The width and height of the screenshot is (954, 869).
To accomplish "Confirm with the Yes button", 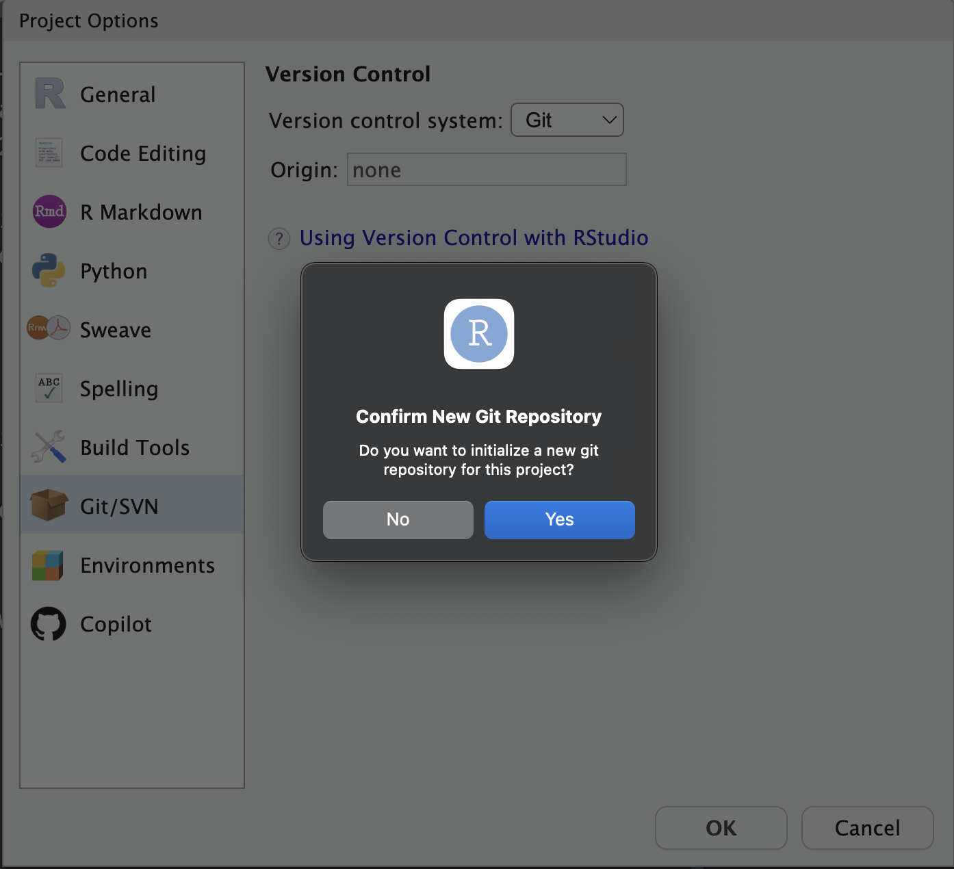I will (x=560, y=519).
